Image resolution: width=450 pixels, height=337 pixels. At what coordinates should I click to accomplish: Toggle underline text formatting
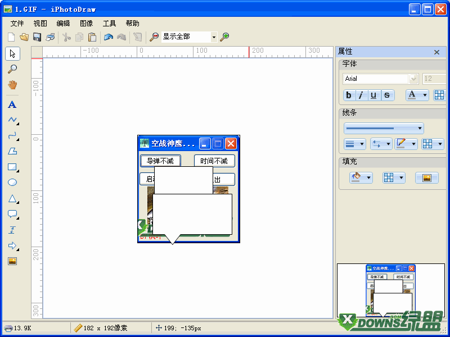(373, 95)
